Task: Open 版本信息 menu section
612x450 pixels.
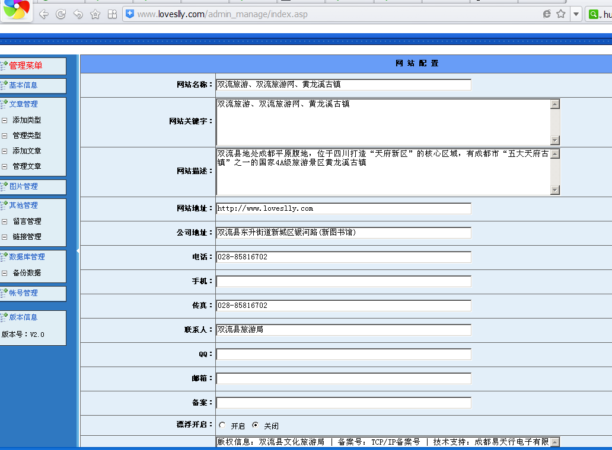Action: (x=23, y=317)
